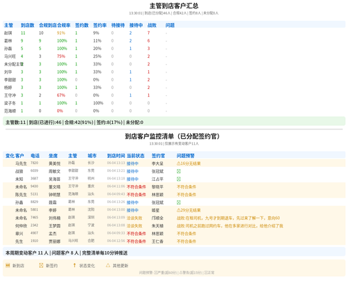
Task: Click the 0% compliance rate for 范海顺
Action: pos(60,111)
